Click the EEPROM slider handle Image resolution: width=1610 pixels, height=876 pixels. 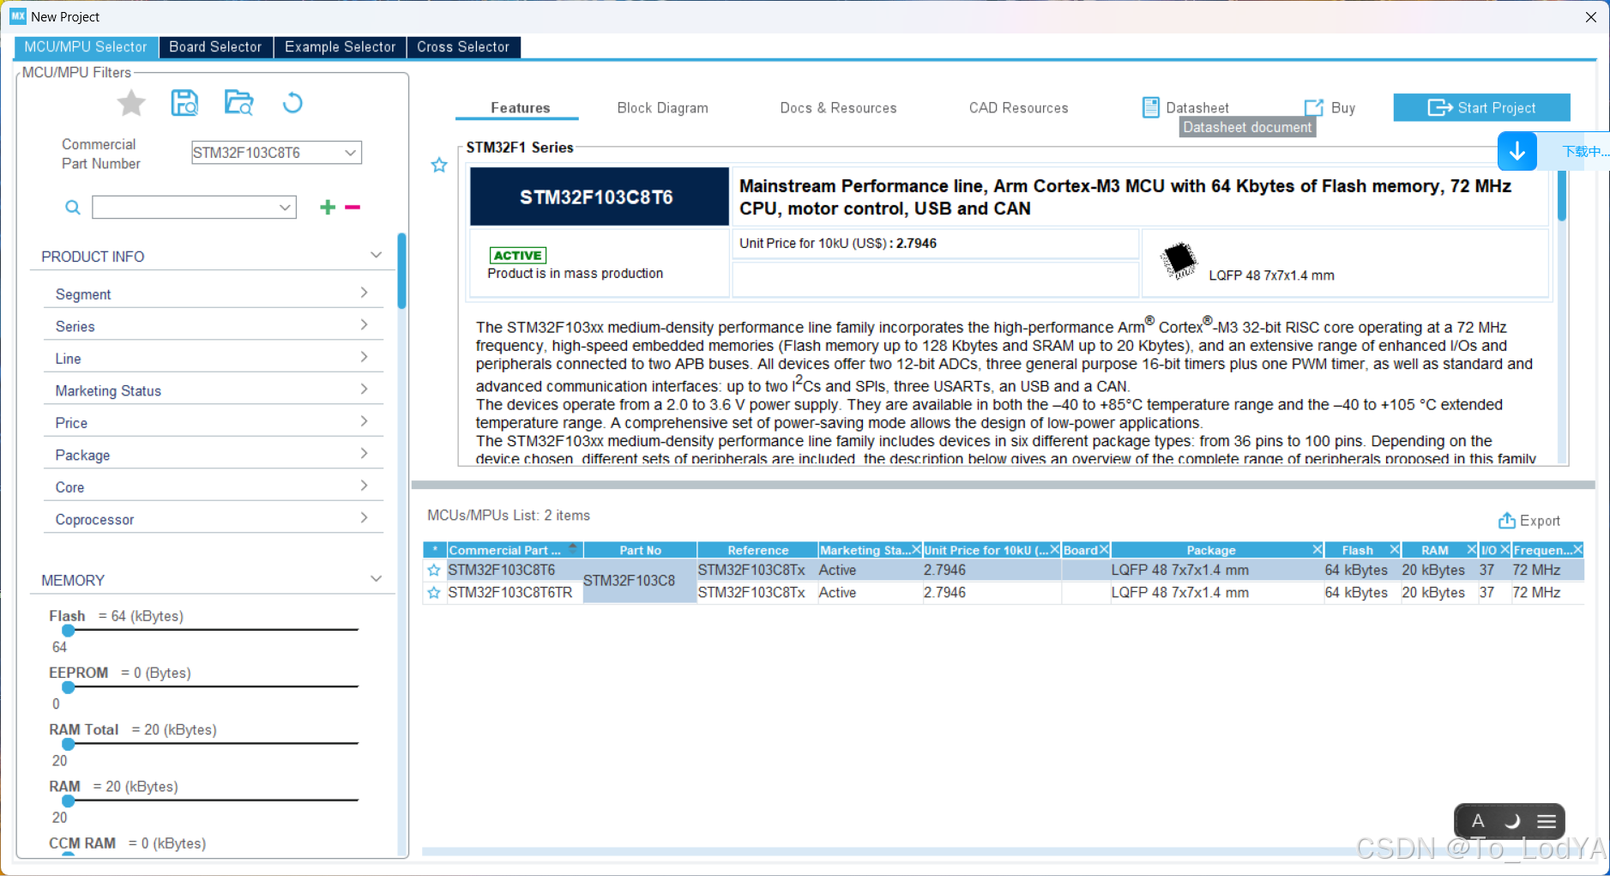(x=69, y=687)
